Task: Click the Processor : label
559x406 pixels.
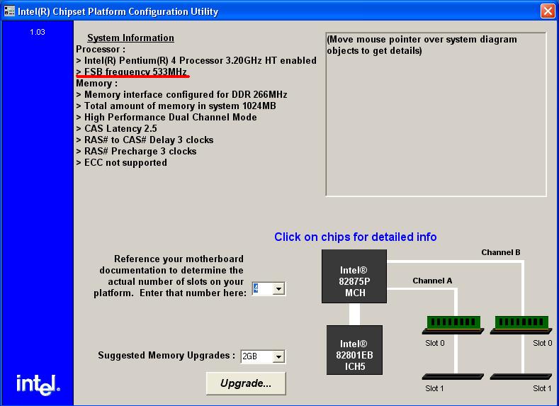Action: pos(101,49)
